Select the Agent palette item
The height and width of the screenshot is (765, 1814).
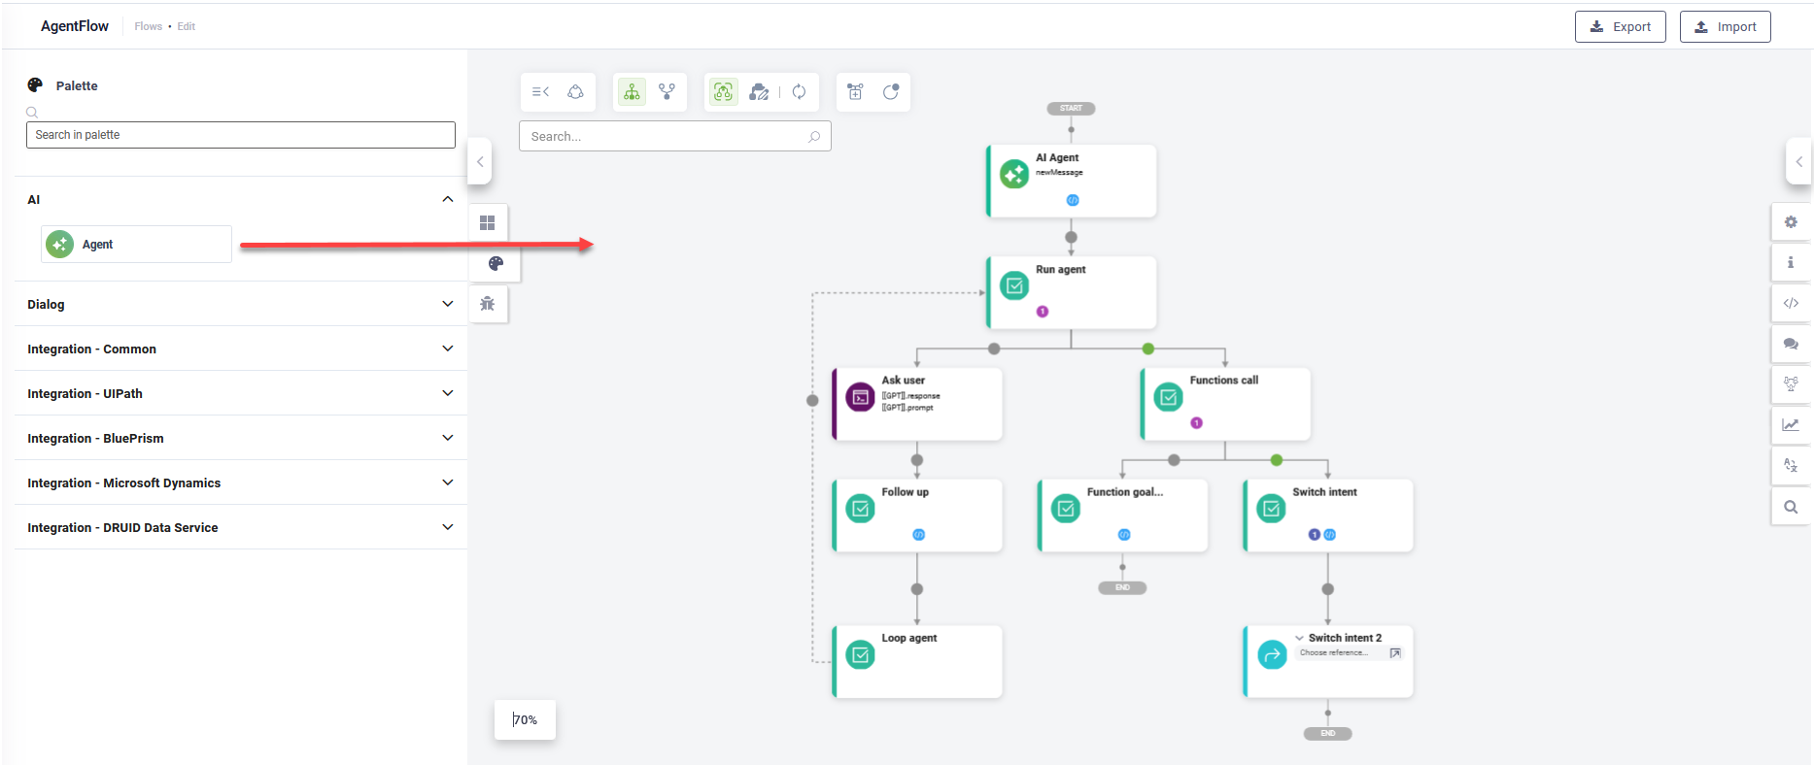136,245
